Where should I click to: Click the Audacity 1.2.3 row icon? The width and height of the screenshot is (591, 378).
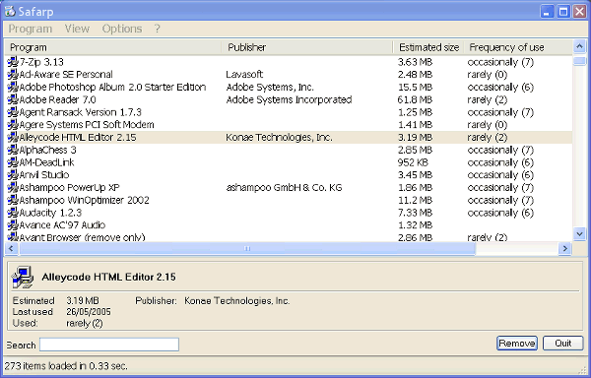click(13, 213)
